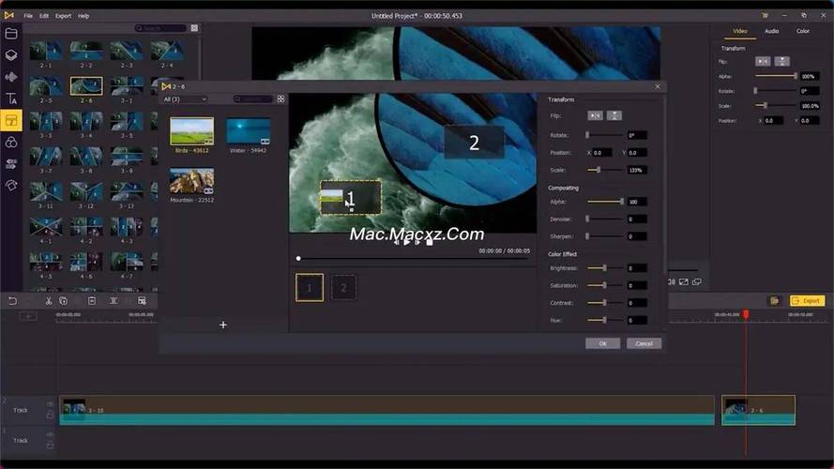Click the split-screen edit icon in timeline toolbar
This screenshot has height=469, width=834.
(x=142, y=301)
